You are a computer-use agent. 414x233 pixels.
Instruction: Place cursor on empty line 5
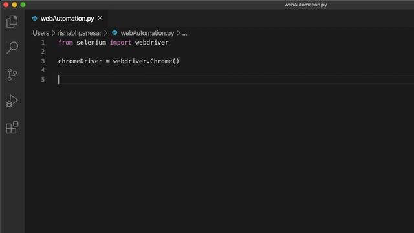click(235, 80)
